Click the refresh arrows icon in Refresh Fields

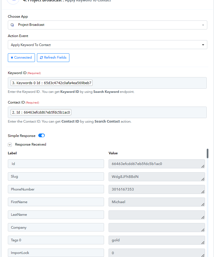pyautogui.click(x=41, y=58)
